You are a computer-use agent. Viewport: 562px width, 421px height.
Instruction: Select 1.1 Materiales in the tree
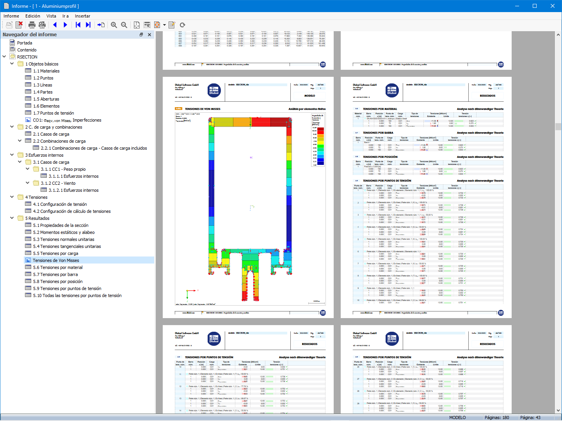click(x=46, y=71)
